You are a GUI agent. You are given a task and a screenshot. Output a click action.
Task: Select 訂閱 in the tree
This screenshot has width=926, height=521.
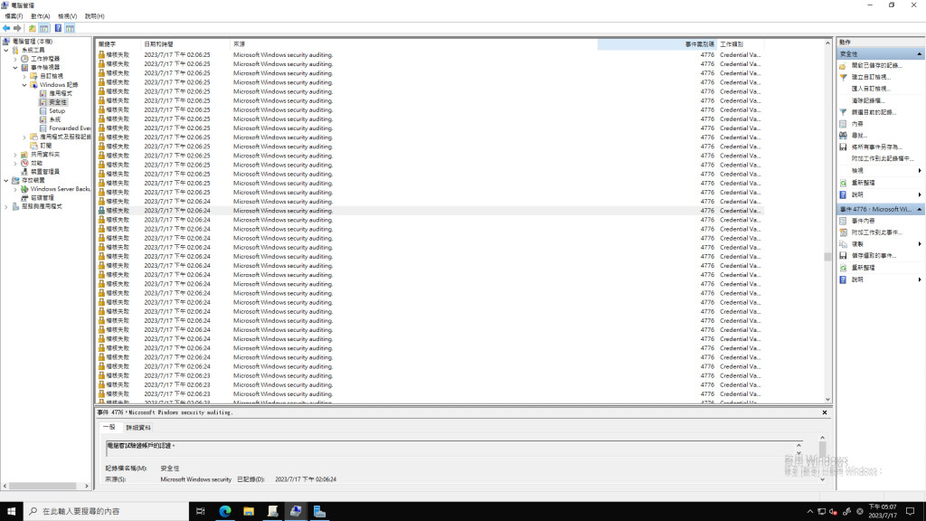click(45, 146)
